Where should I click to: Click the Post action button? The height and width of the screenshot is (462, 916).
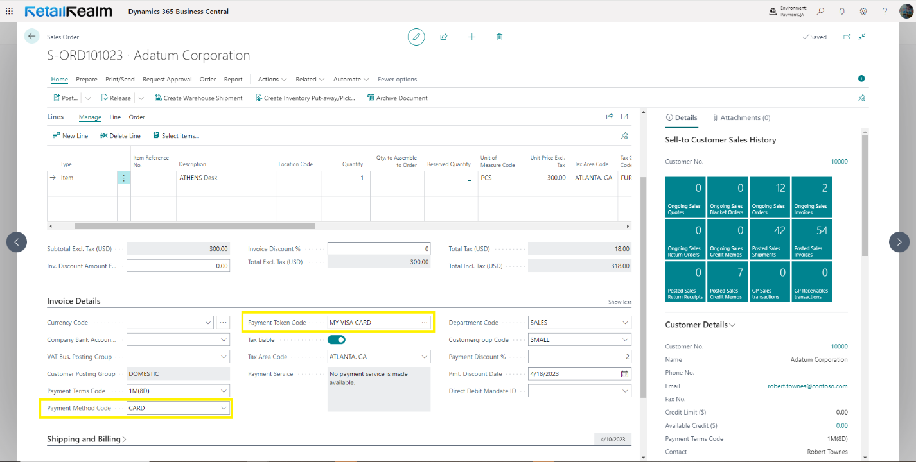(x=65, y=98)
